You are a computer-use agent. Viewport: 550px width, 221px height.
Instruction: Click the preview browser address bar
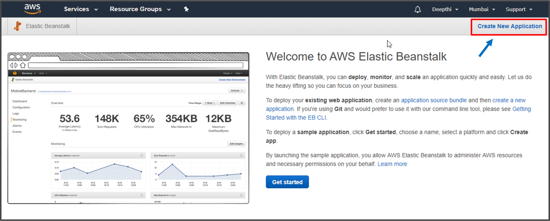click(136, 65)
